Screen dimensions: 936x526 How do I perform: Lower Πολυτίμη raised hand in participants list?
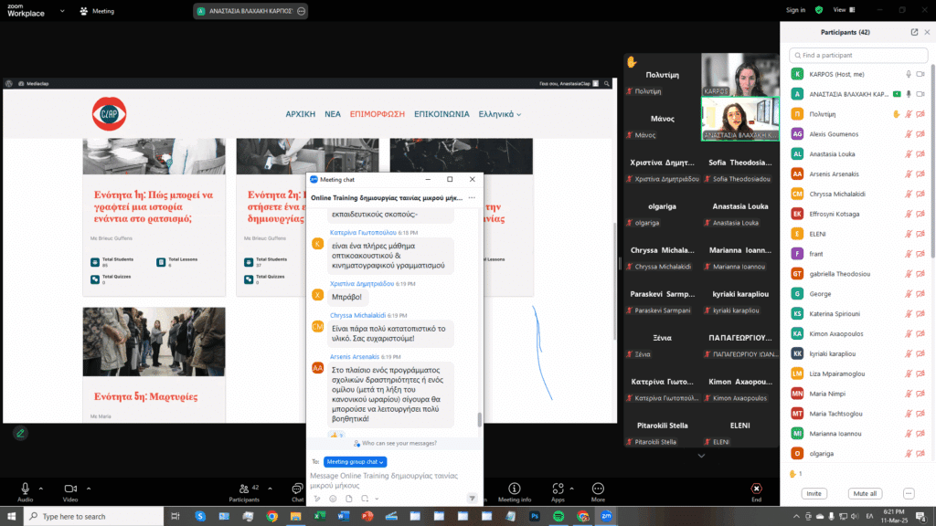pyautogui.click(x=896, y=114)
